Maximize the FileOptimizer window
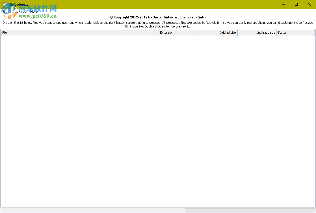 [296, 4]
